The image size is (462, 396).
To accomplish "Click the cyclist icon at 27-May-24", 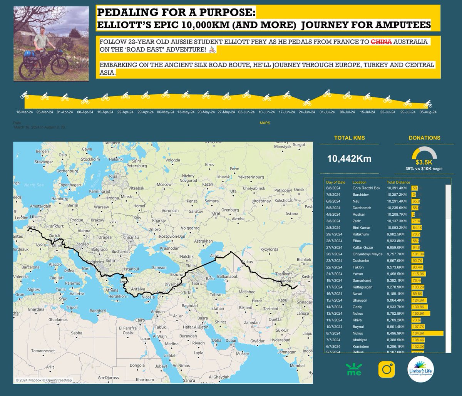I will 226,96.
